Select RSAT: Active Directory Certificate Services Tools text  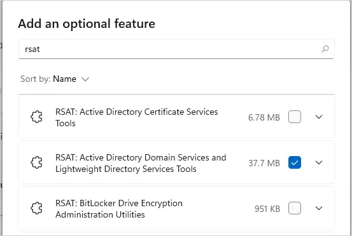click(x=136, y=117)
